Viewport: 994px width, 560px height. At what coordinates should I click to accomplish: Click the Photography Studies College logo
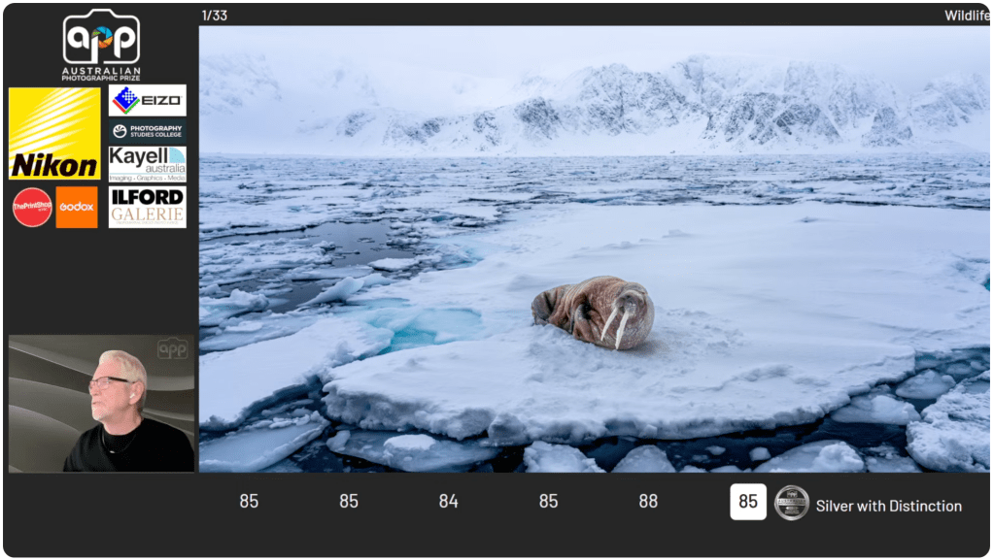coord(147,131)
